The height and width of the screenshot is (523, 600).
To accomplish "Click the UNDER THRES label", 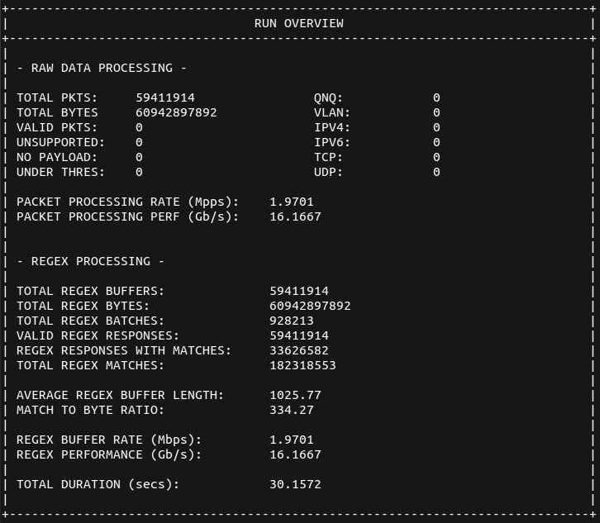I will (60, 172).
